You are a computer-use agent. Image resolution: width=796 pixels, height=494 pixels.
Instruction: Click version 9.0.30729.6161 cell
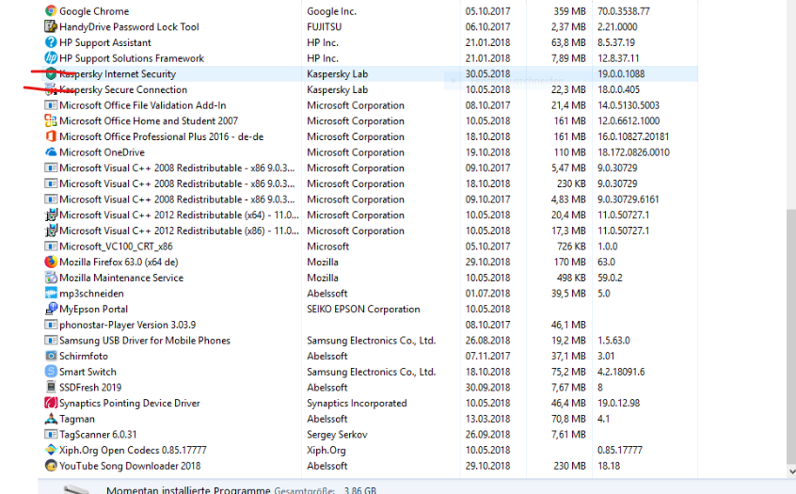[x=628, y=199]
